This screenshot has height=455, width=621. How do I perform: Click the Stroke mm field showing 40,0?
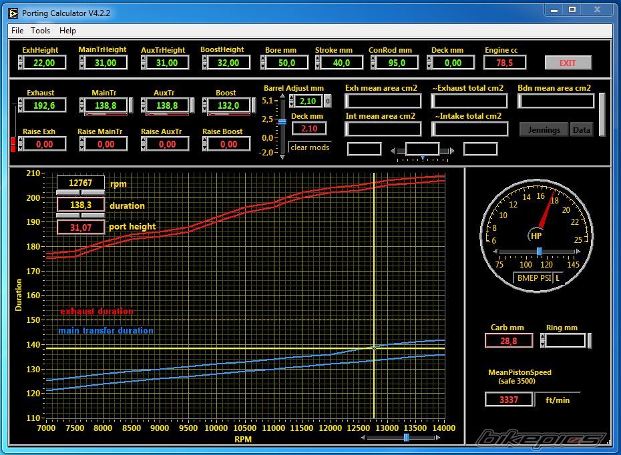click(x=341, y=63)
